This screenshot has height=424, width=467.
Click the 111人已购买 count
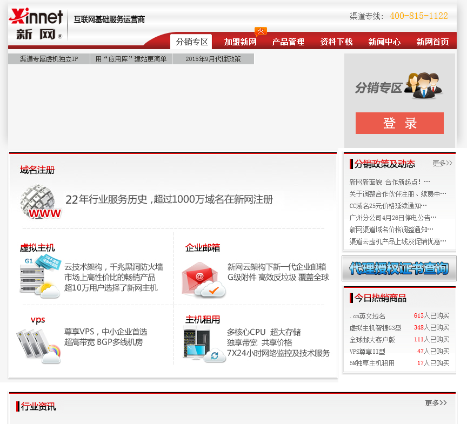431,340
